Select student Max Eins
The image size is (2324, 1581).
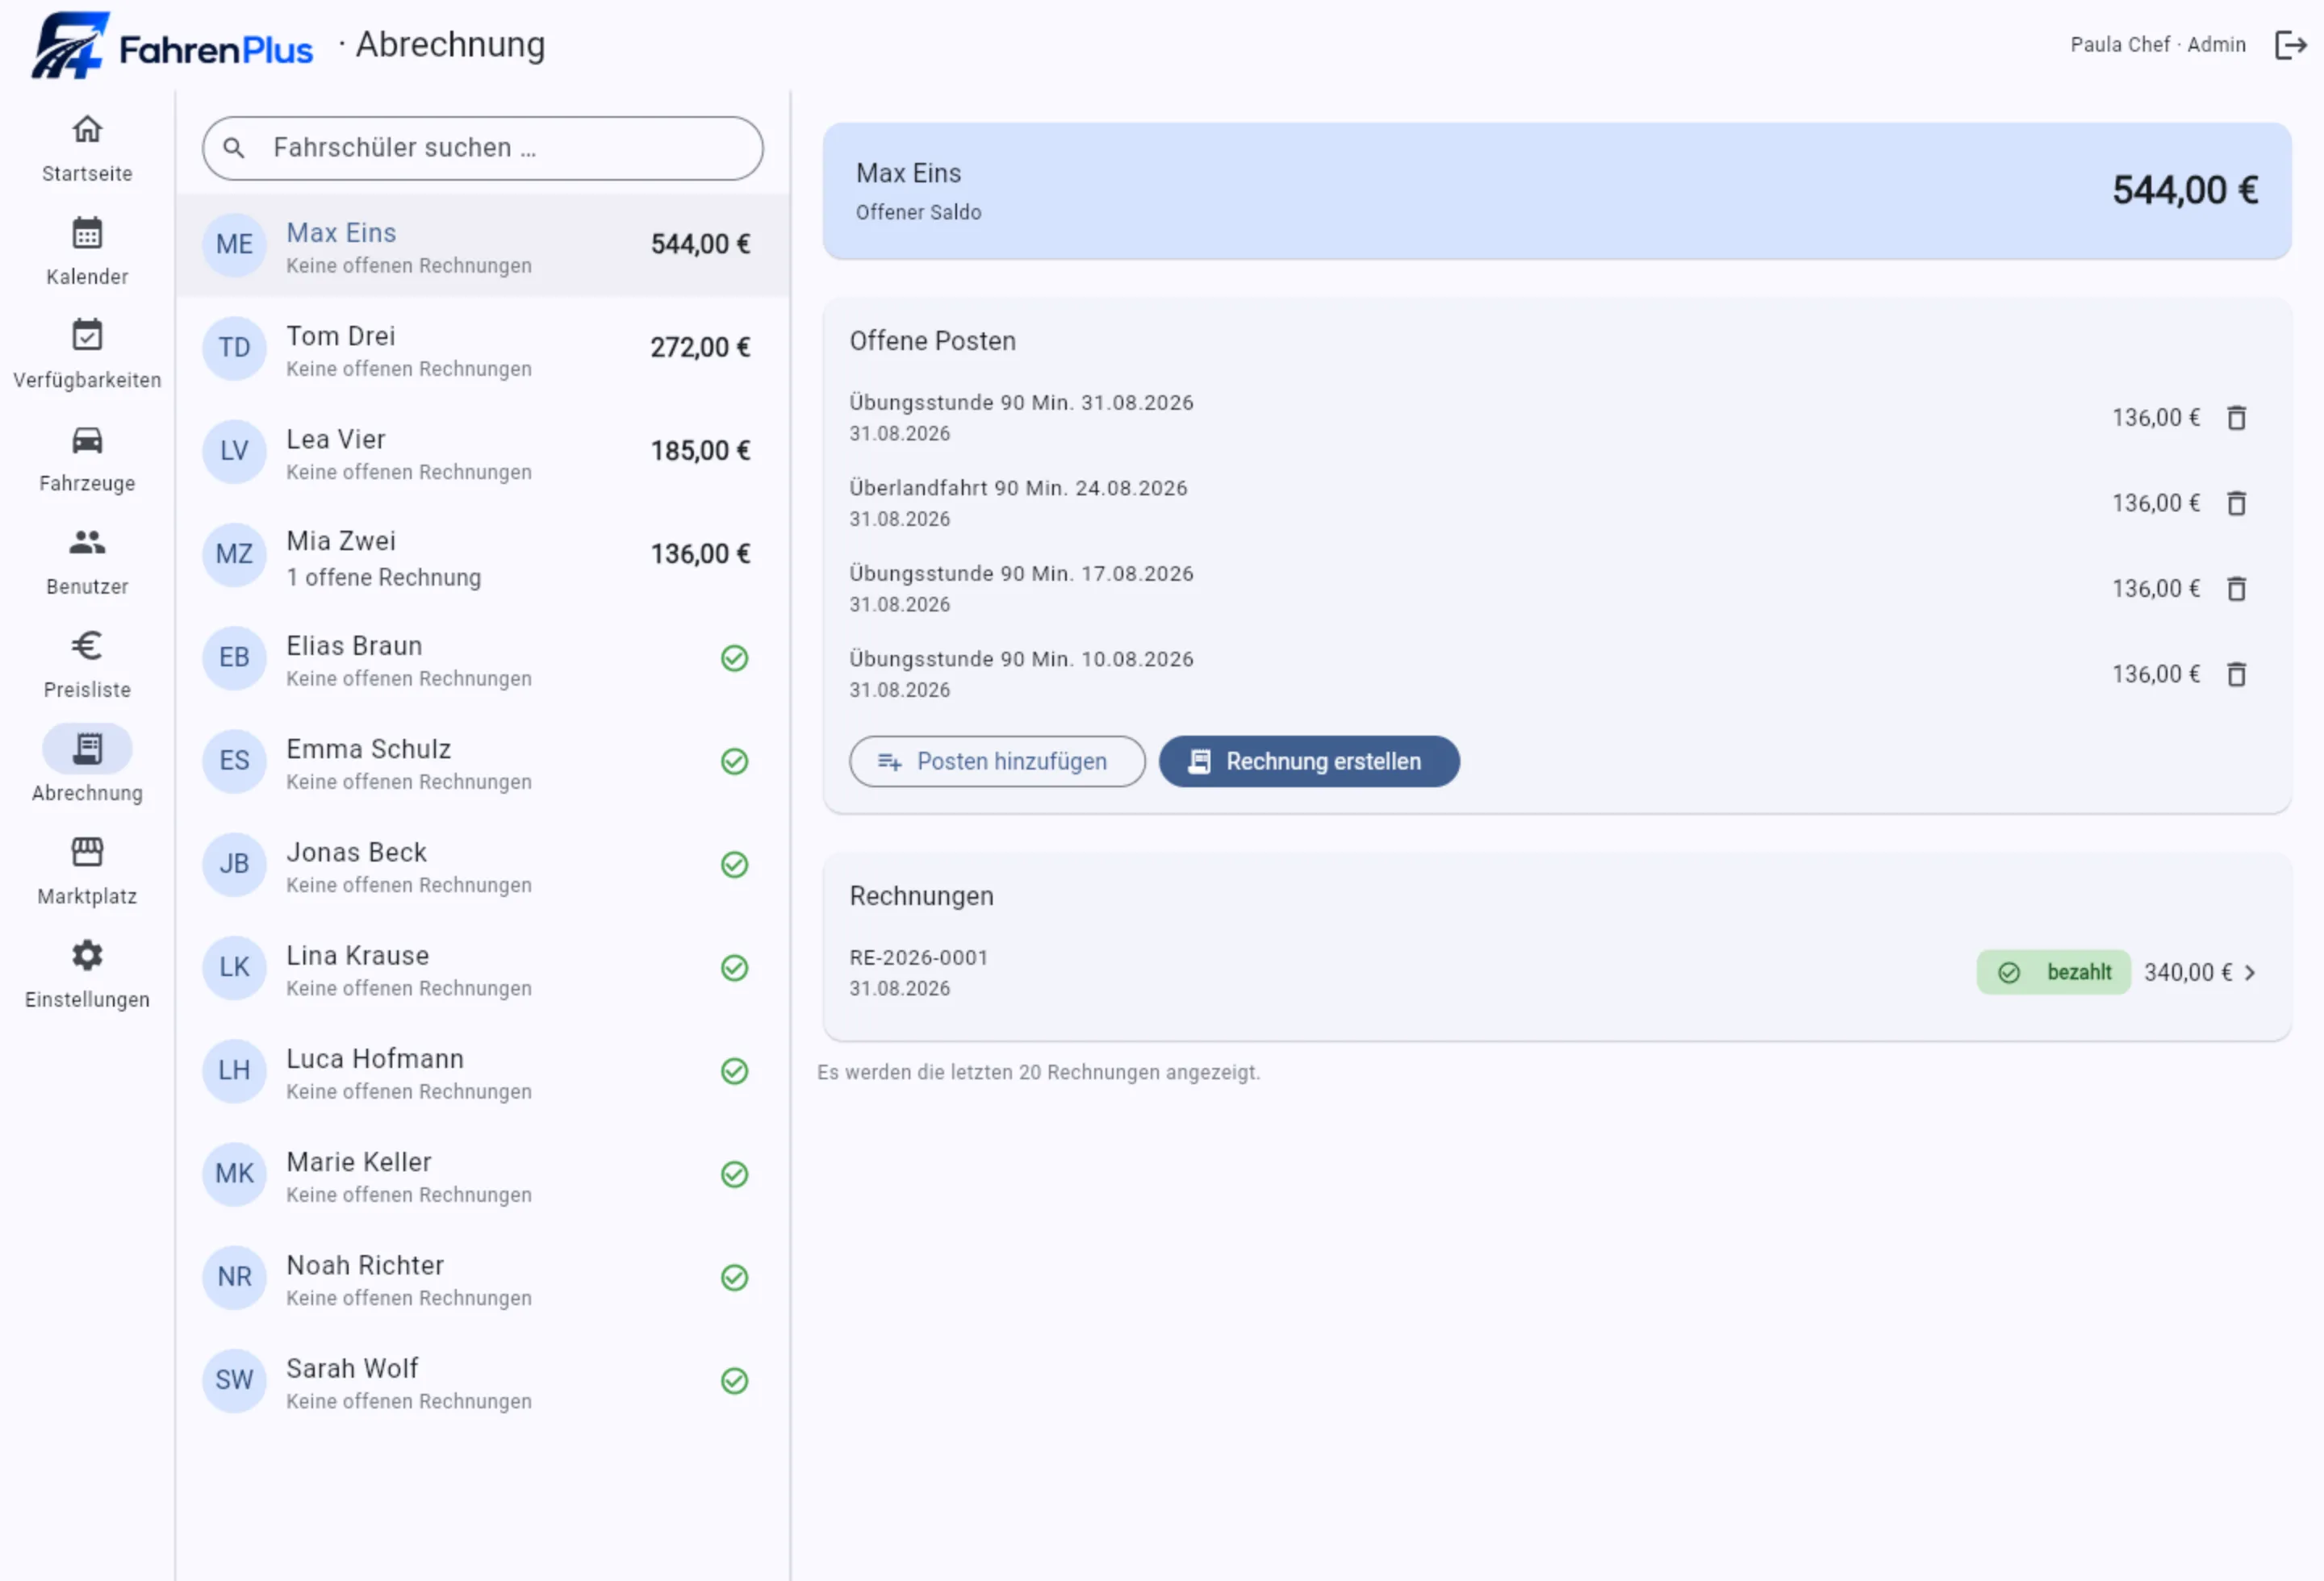483,245
